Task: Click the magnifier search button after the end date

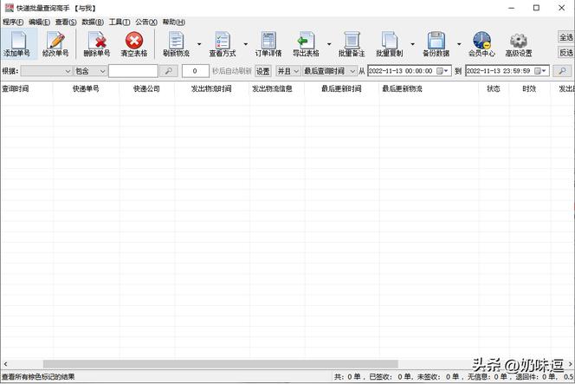Action: coord(562,71)
